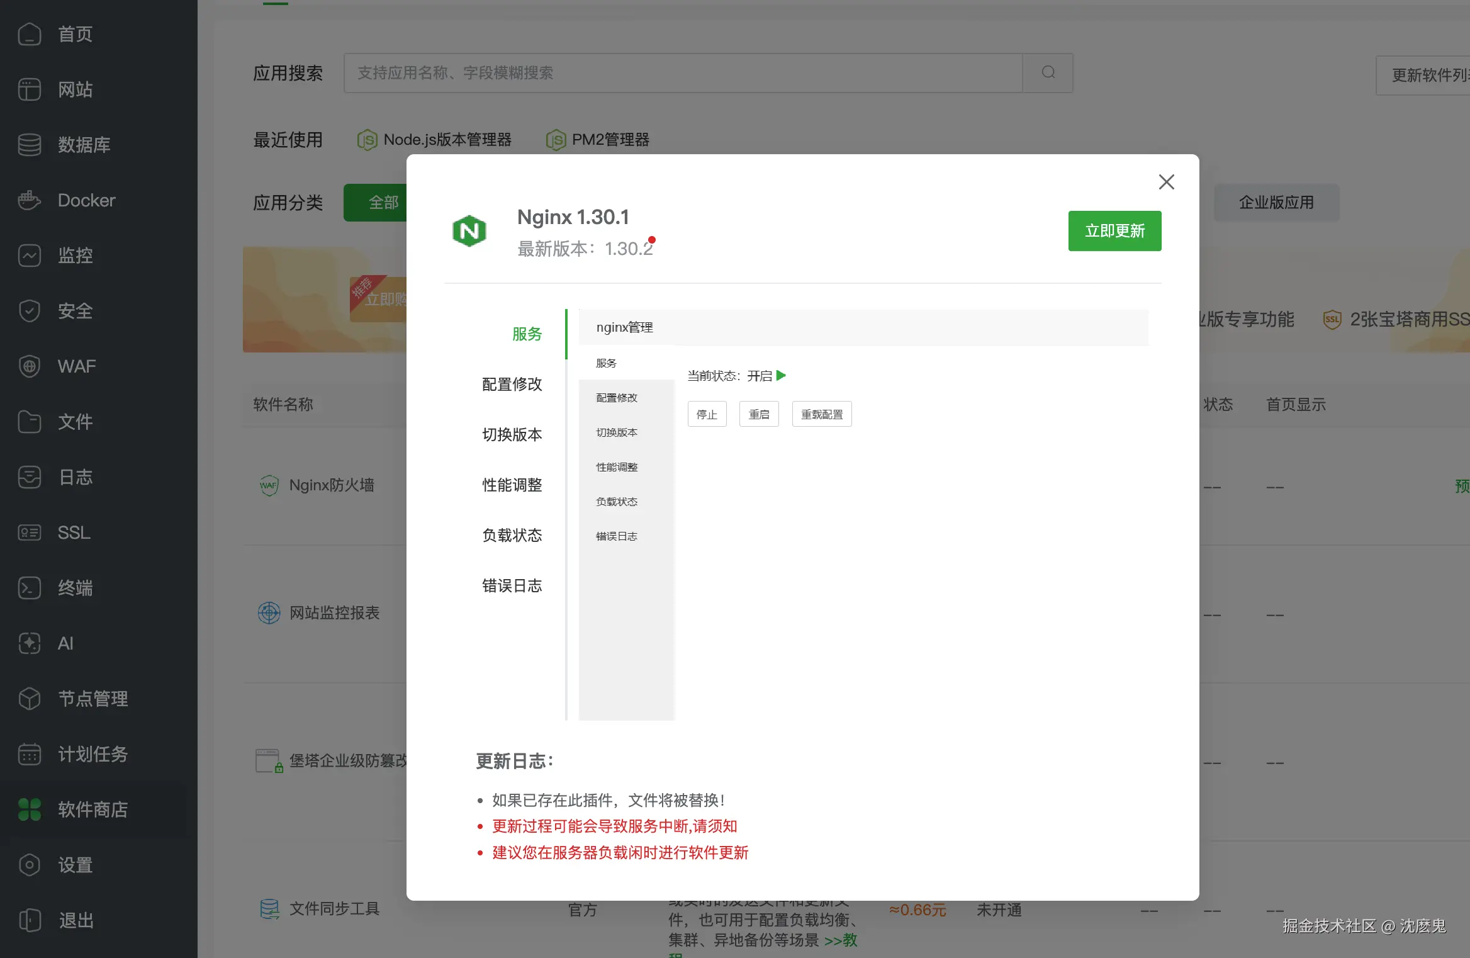The height and width of the screenshot is (958, 1470).
Task: Click the Node.js版本管理器 icon
Action: (367, 140)
